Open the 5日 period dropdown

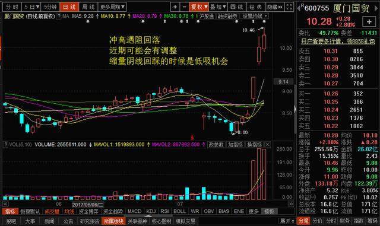point(31,7)
